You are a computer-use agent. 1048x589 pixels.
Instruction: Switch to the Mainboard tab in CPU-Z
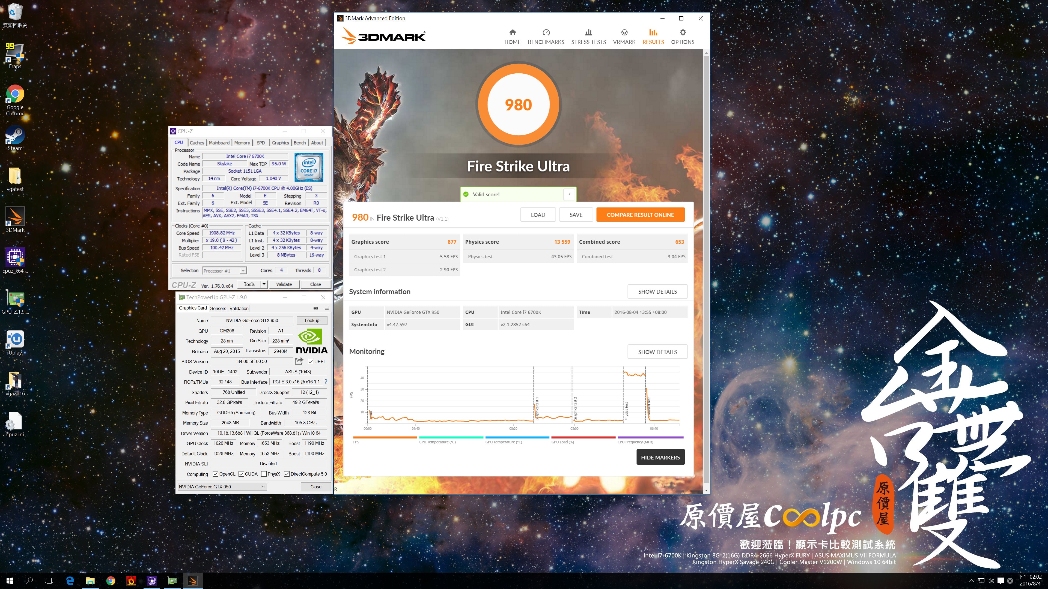219,143
